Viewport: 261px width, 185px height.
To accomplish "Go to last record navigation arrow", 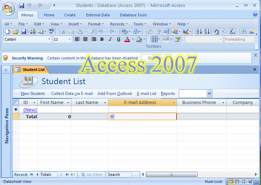I will point(67,174).
